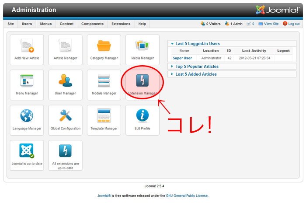
Task: Open the User Manager icon
Action: tap(65, 81)
